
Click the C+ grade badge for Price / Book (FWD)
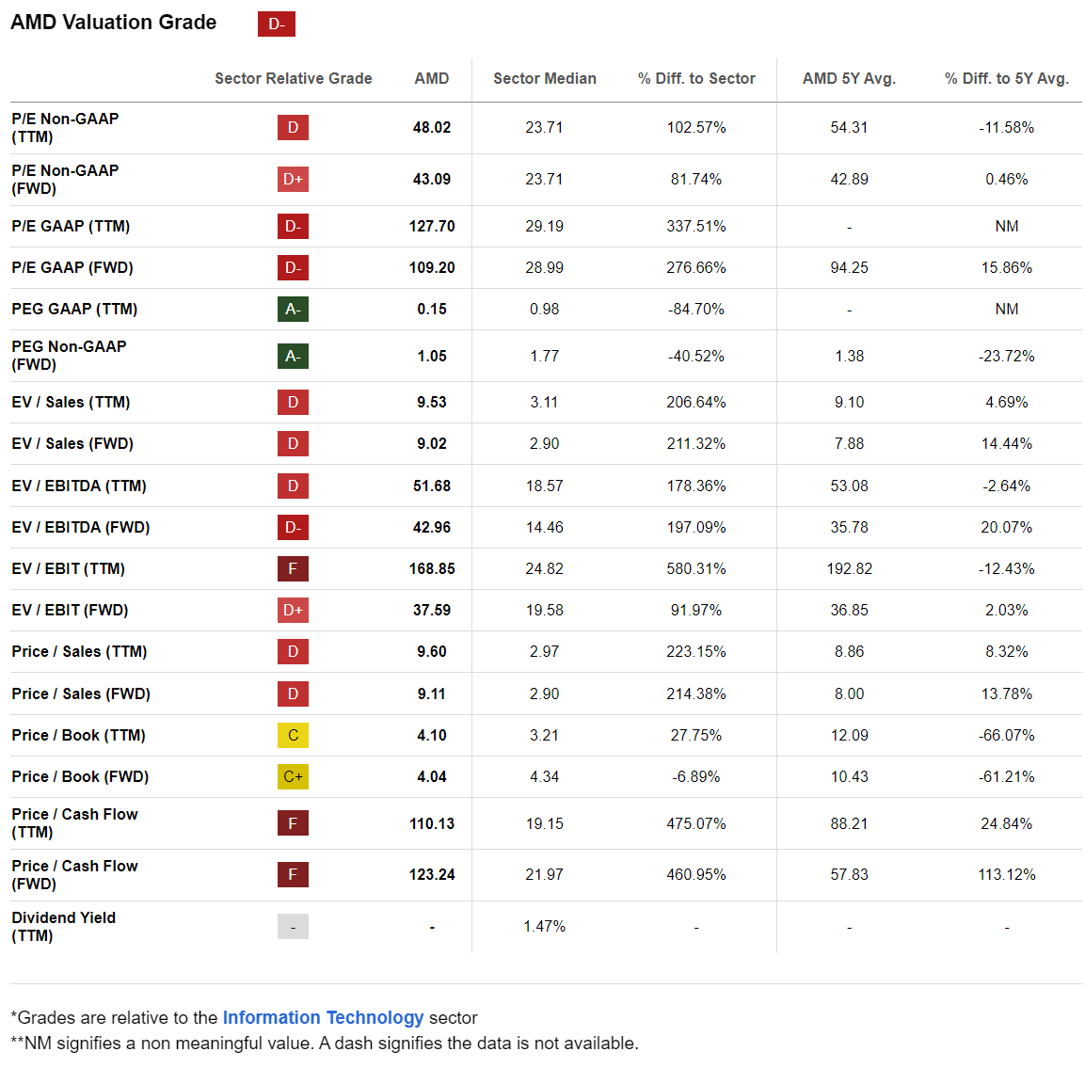(x=293, y=776)
